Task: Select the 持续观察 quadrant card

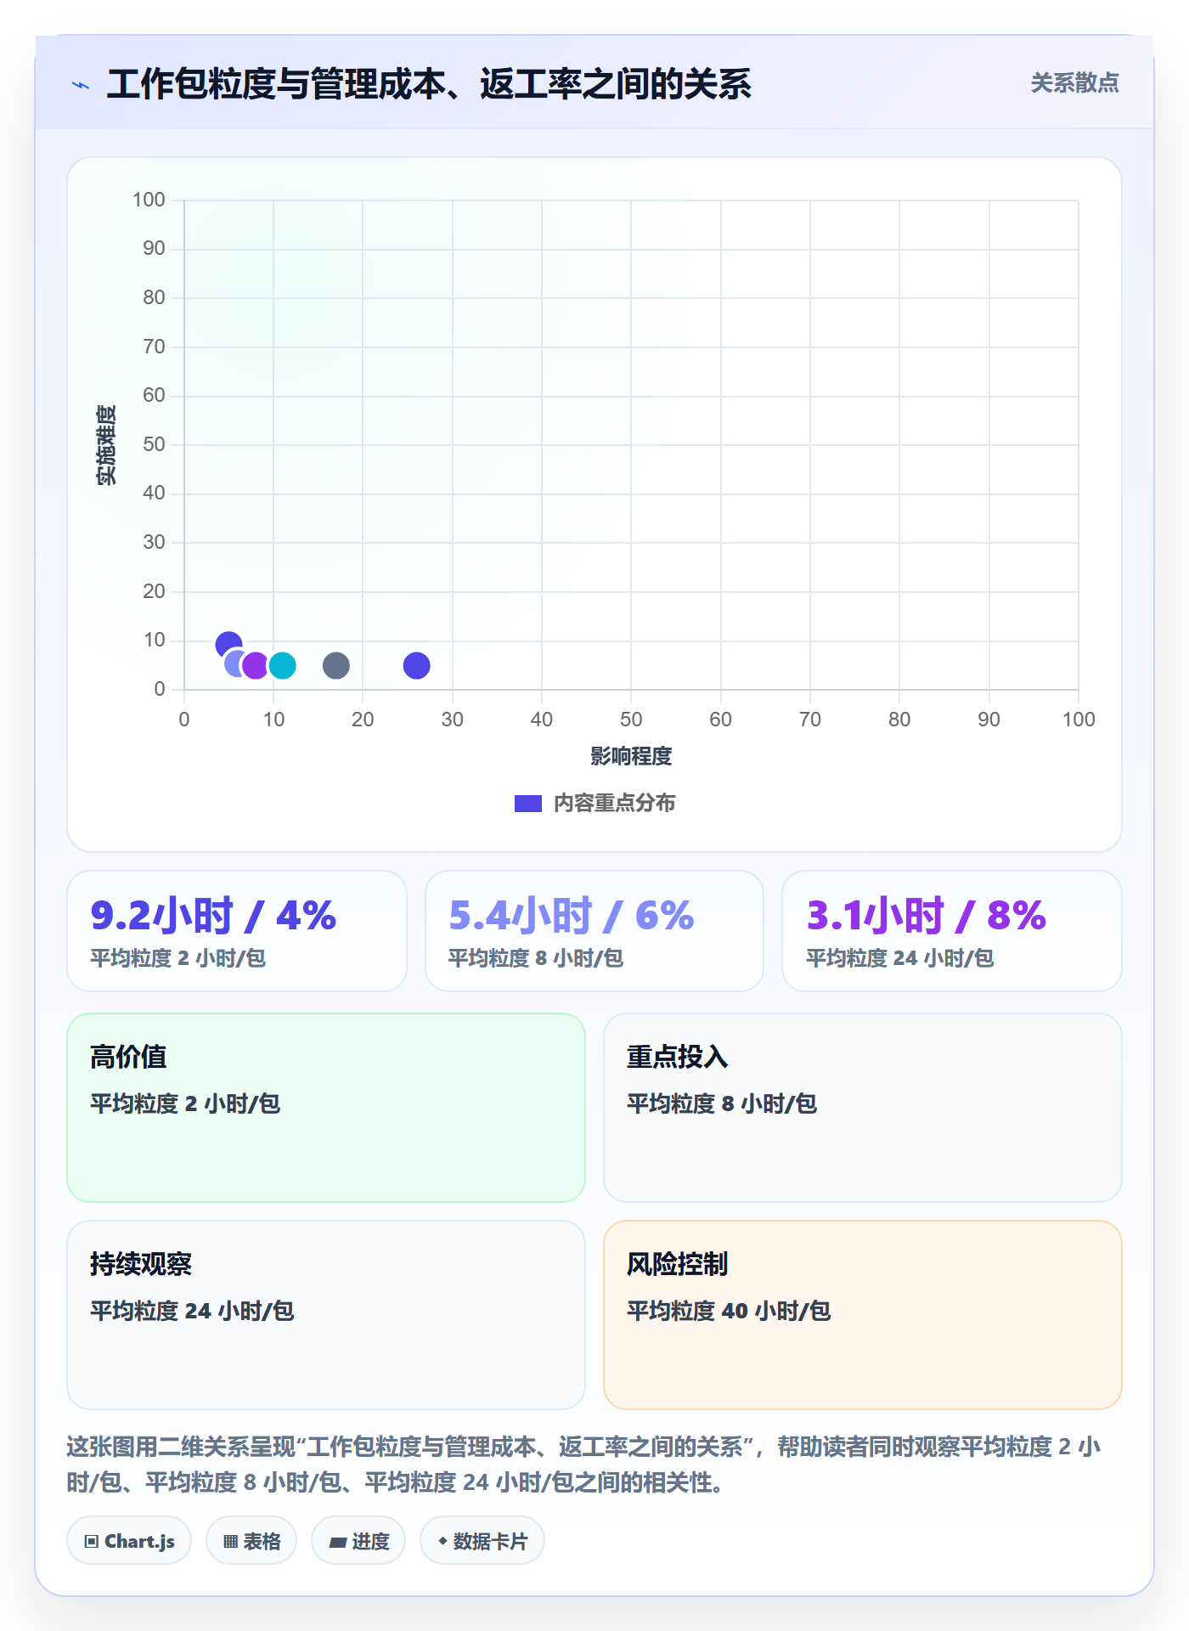Action: (x=326, y=1315)
